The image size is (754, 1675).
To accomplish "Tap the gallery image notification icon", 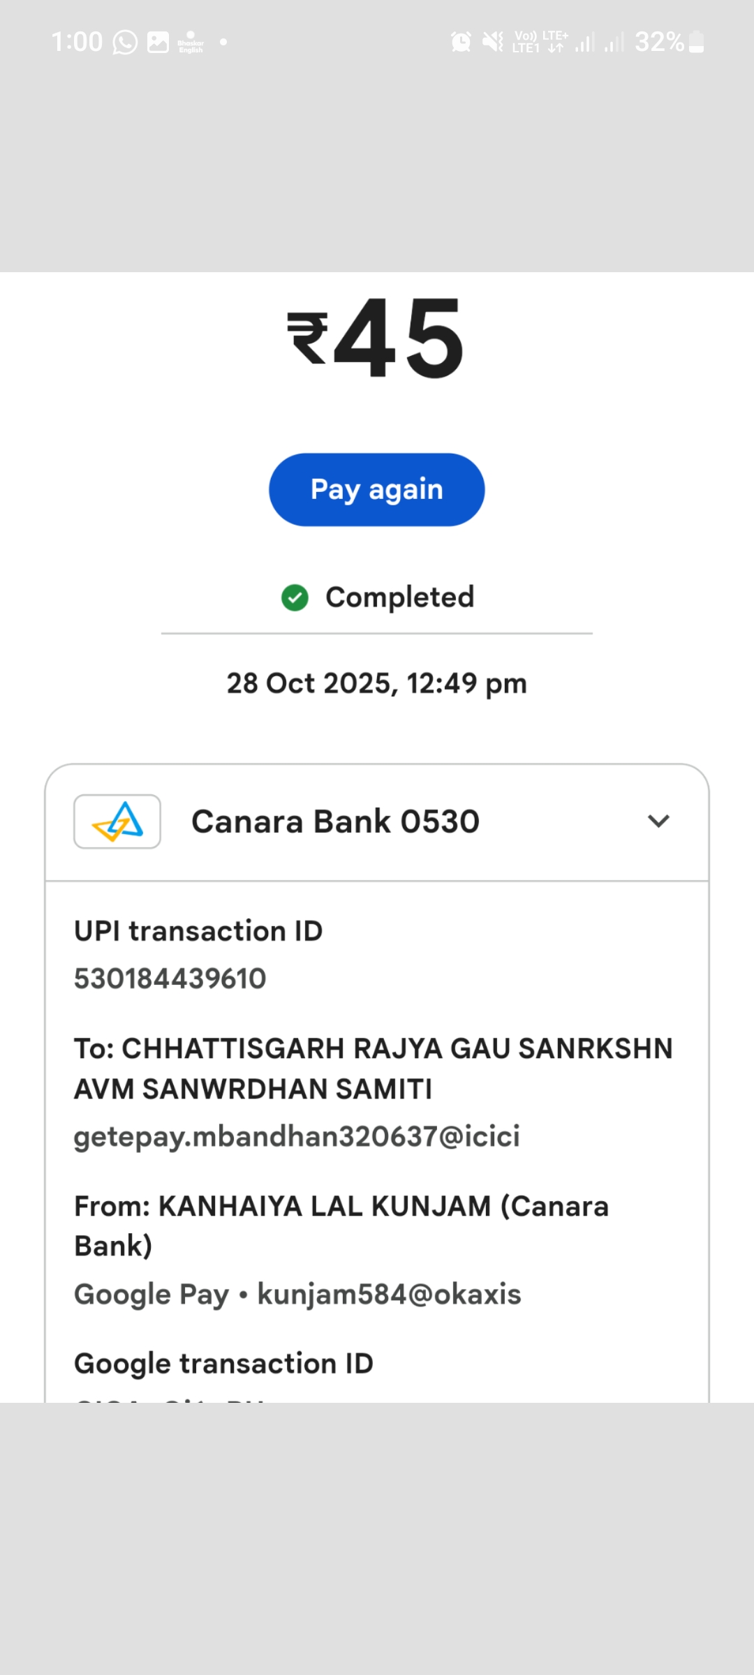I will coord(158,43).
